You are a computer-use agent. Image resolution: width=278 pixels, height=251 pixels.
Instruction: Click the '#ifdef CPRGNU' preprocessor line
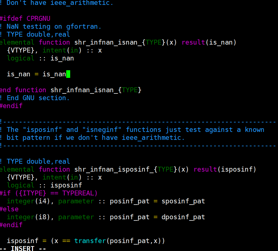(25, 19)
